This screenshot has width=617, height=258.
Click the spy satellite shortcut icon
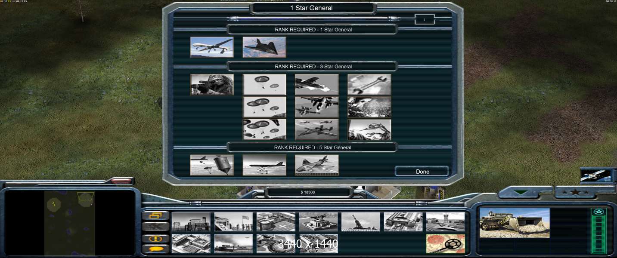point(595,175)
